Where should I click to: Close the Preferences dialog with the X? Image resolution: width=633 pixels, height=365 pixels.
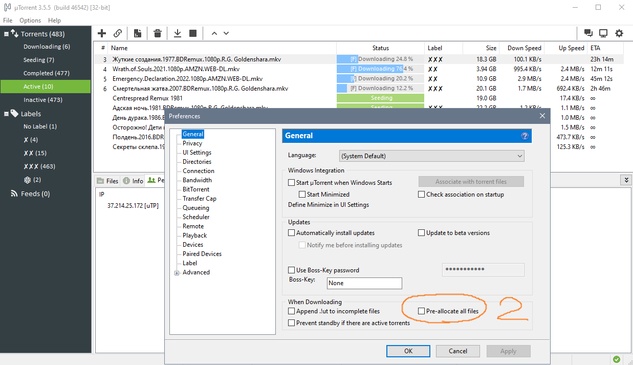[542, 116]
